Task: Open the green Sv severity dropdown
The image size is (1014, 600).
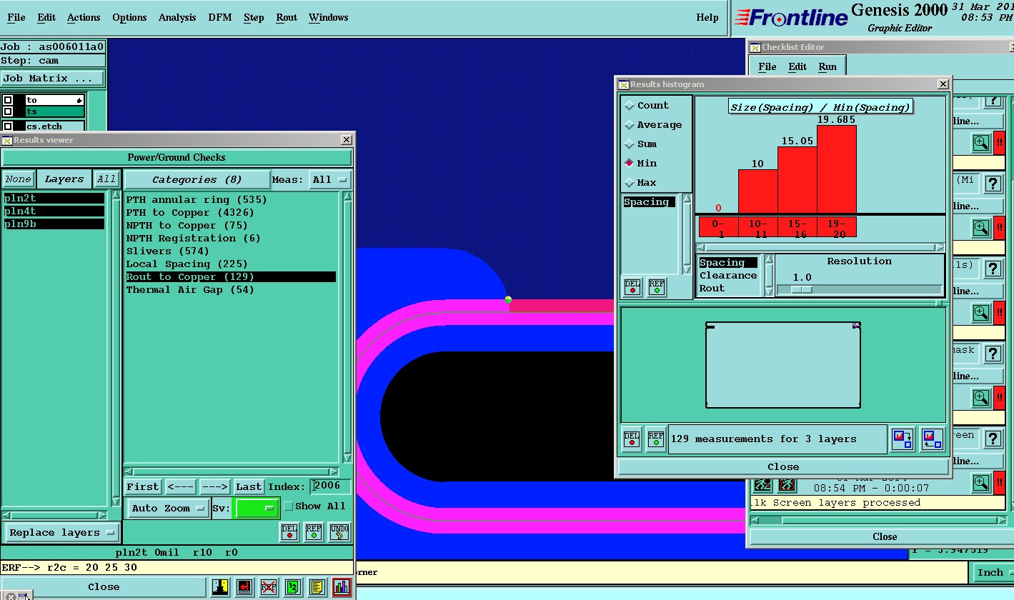Action: [257, 509]
